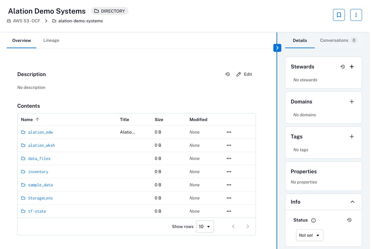Switch to the Overview tab

click(21, 41)
